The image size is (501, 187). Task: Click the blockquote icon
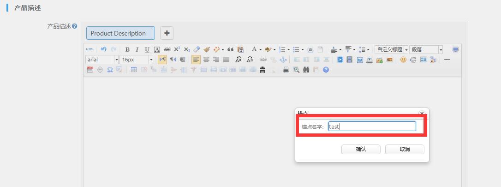click(x=230, y=49)
